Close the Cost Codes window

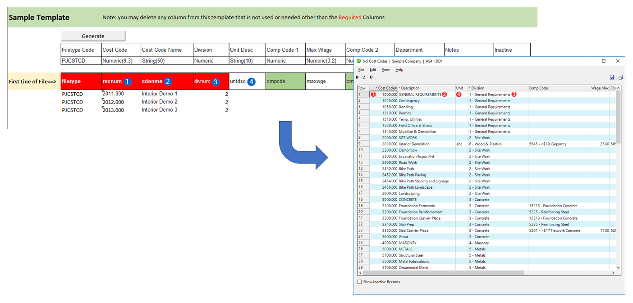coord(618,61)
